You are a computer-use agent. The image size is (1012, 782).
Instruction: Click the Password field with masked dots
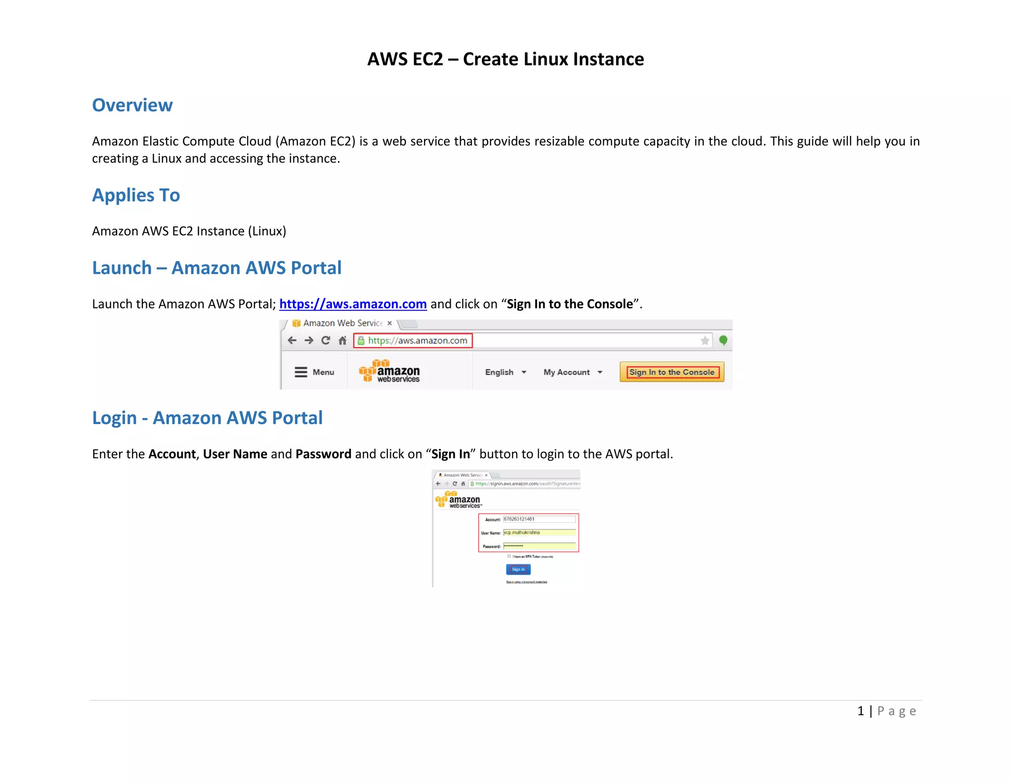(x=539, y=546)
